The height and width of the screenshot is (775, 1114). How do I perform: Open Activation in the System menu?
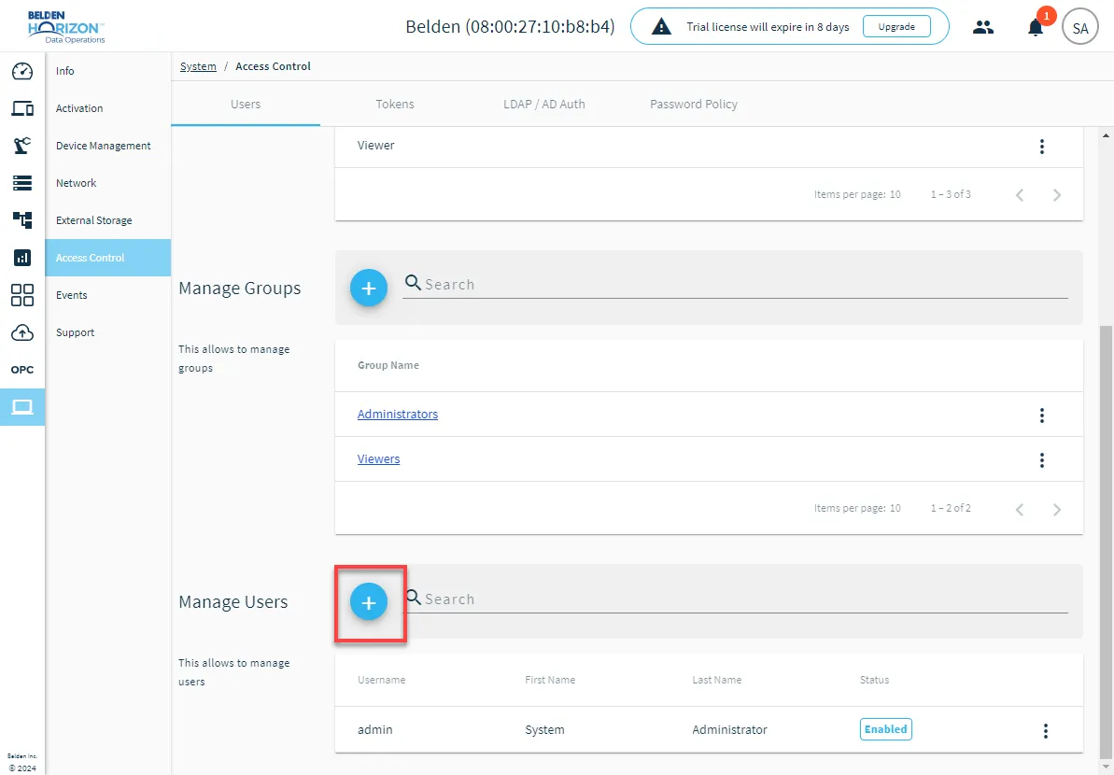[x=108, y=108]
